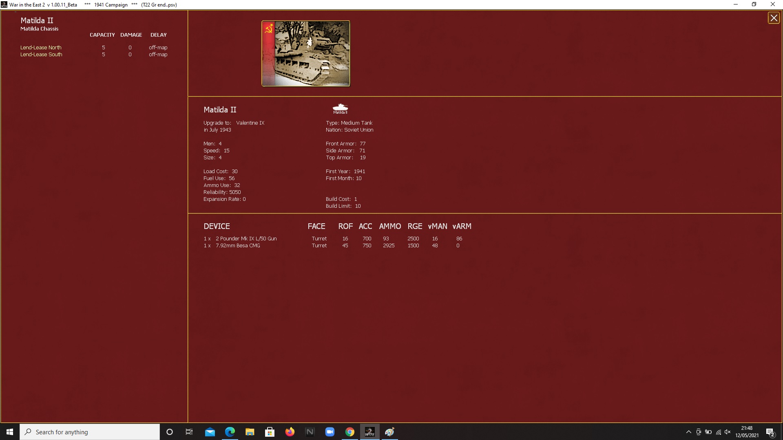Select the Lend-Lease North factory entry
The height and width of the screenshot is (440, 783).
point(41,47)
